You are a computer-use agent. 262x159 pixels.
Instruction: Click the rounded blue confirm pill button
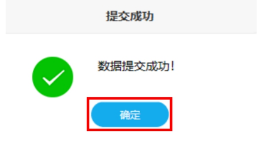[130, 115]
